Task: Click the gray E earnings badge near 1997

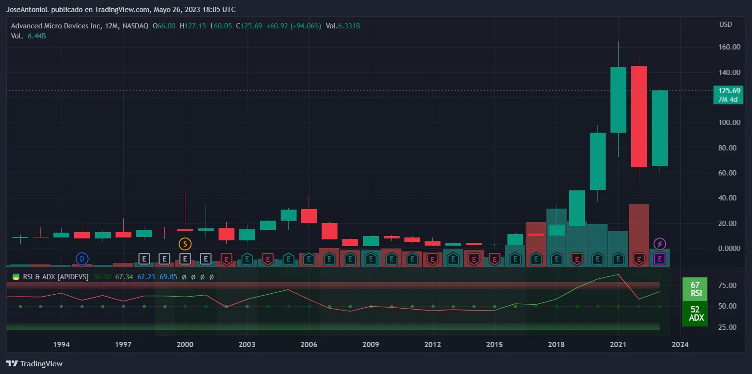Action: 143,259
